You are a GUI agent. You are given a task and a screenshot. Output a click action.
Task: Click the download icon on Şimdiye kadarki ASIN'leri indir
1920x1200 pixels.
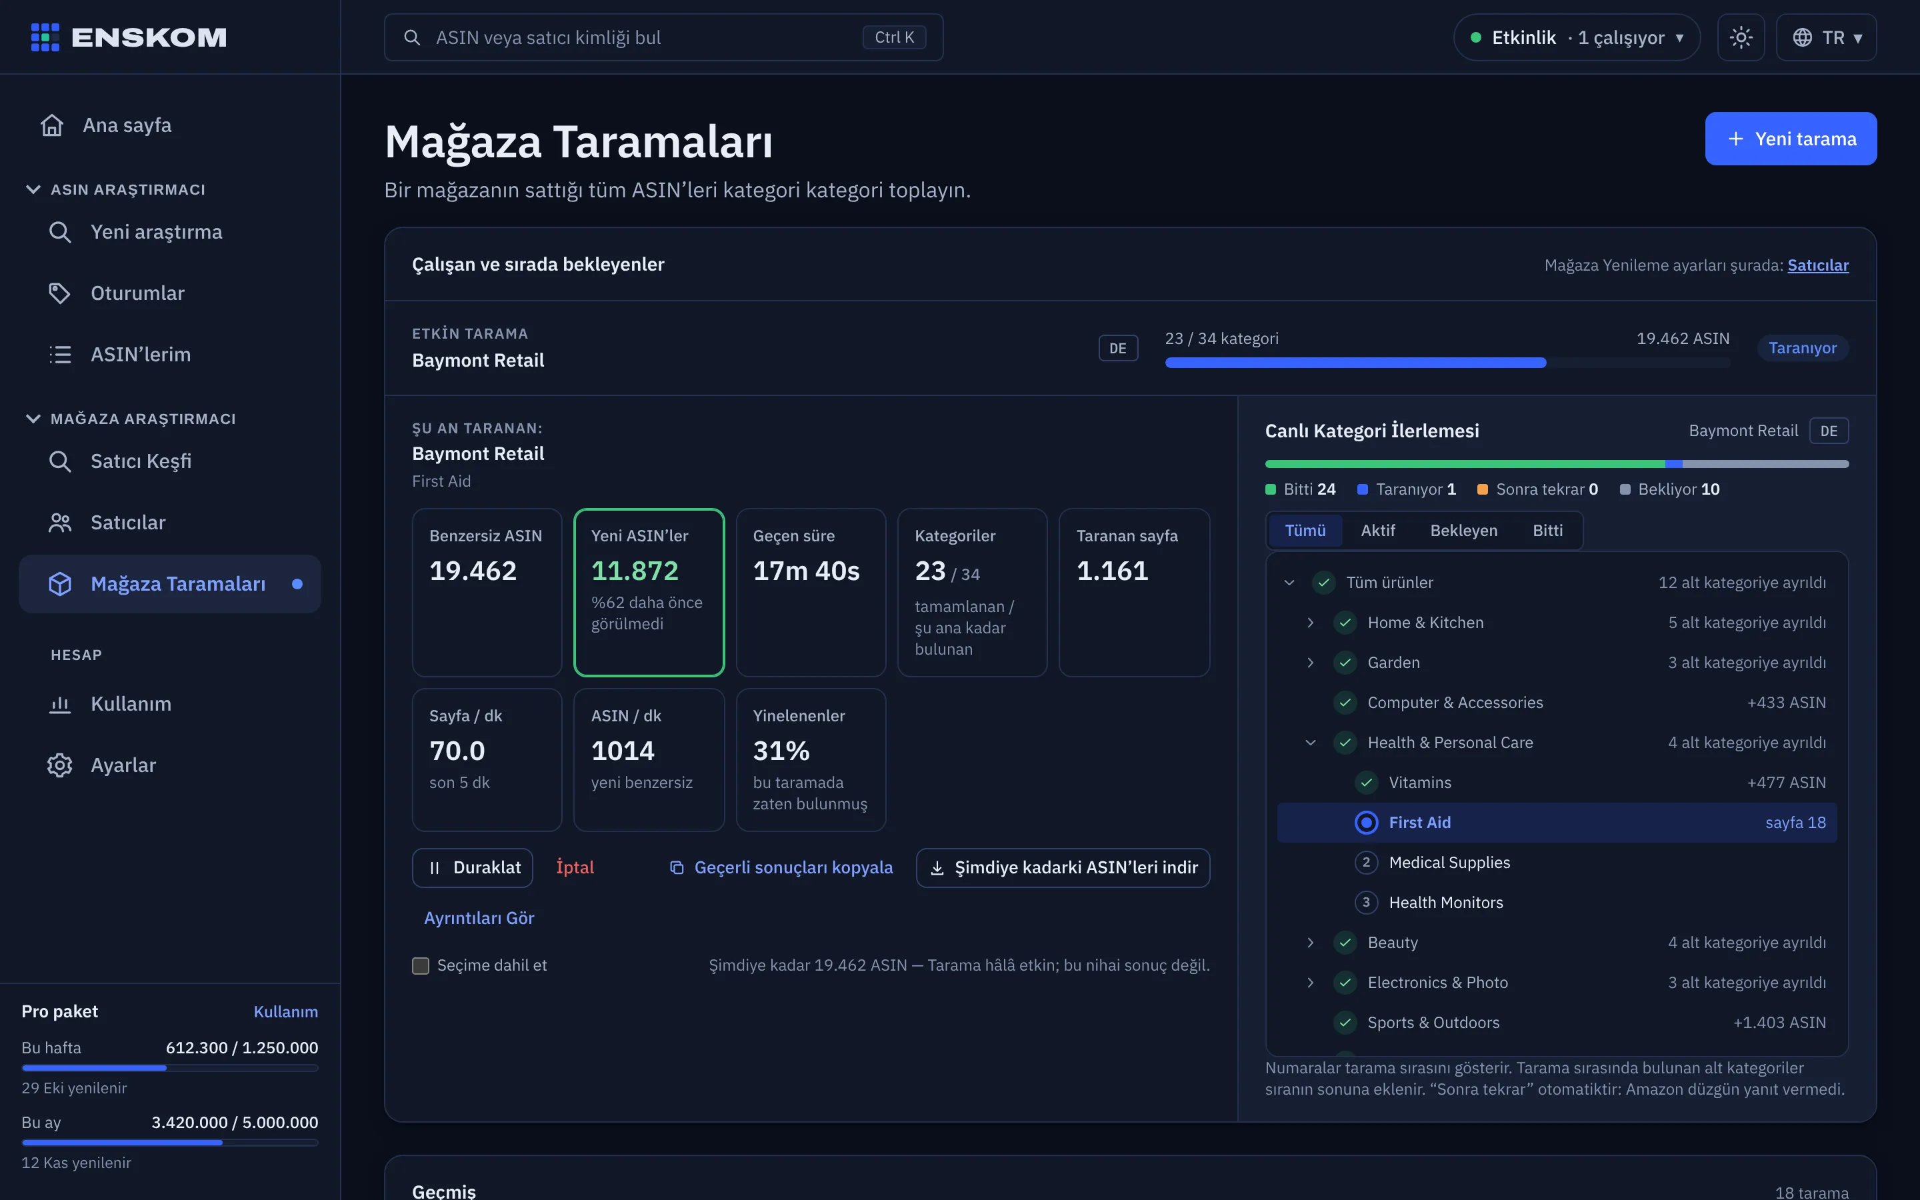[937, 867]
